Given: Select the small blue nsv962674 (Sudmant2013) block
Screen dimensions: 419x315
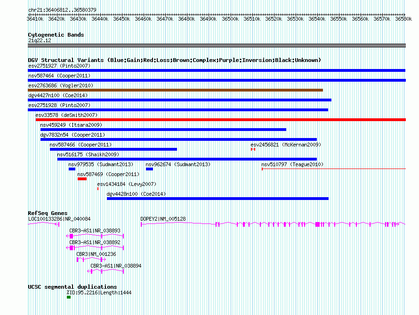Looking at the screenshot, I should (149, 169).
